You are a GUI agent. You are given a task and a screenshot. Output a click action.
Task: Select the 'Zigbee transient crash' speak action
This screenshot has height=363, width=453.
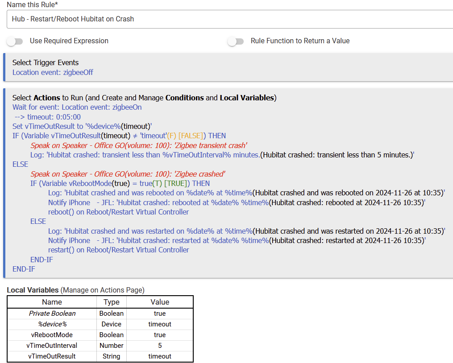[x=139, y=145]
